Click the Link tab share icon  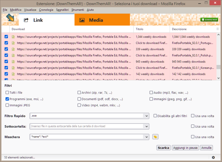pyautogui.click(x=26, y=20)
